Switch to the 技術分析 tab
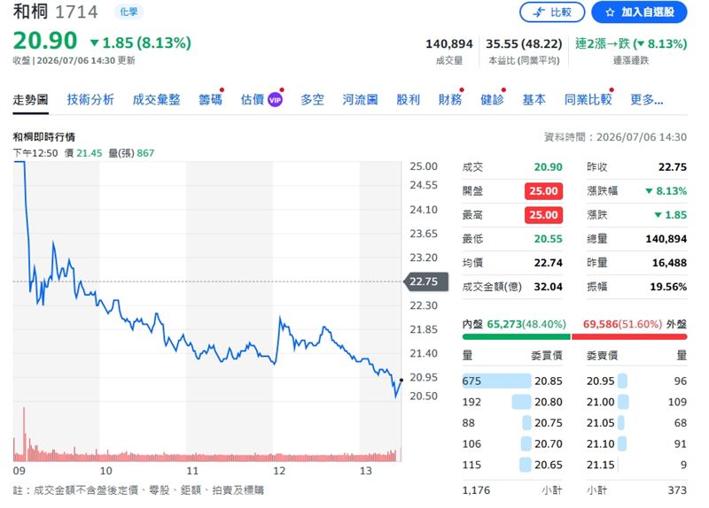709x508 pixels. point(90,99)
